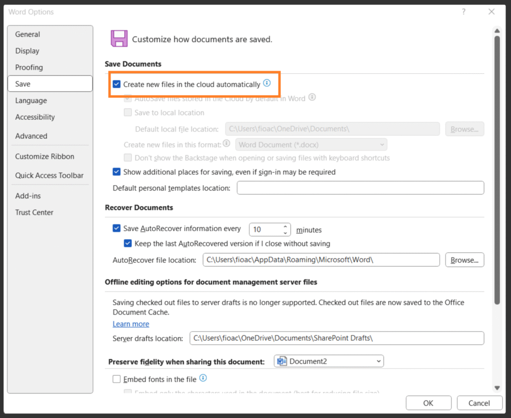Click the floppy disk save icon in header

[119, 39]
